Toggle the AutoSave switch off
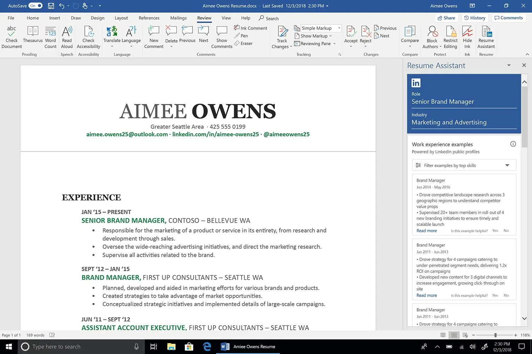Image resolution: width=532 pixels, height=354 pixels. point(35,6)
